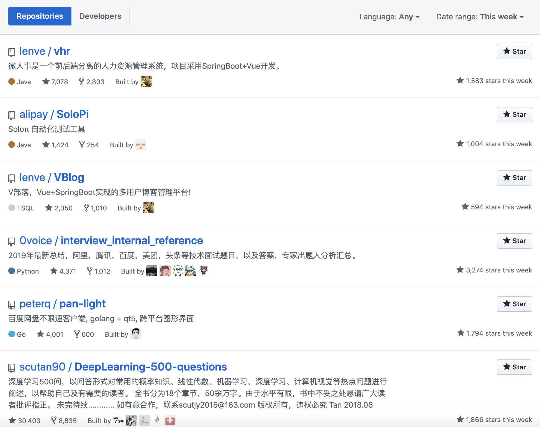The height and width of the screenshot is (427, 540).
Task: Open the Language filter dropdown
Action: (389, 17)
